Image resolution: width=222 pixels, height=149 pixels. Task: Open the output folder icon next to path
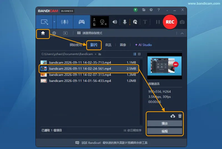(100, 54)
